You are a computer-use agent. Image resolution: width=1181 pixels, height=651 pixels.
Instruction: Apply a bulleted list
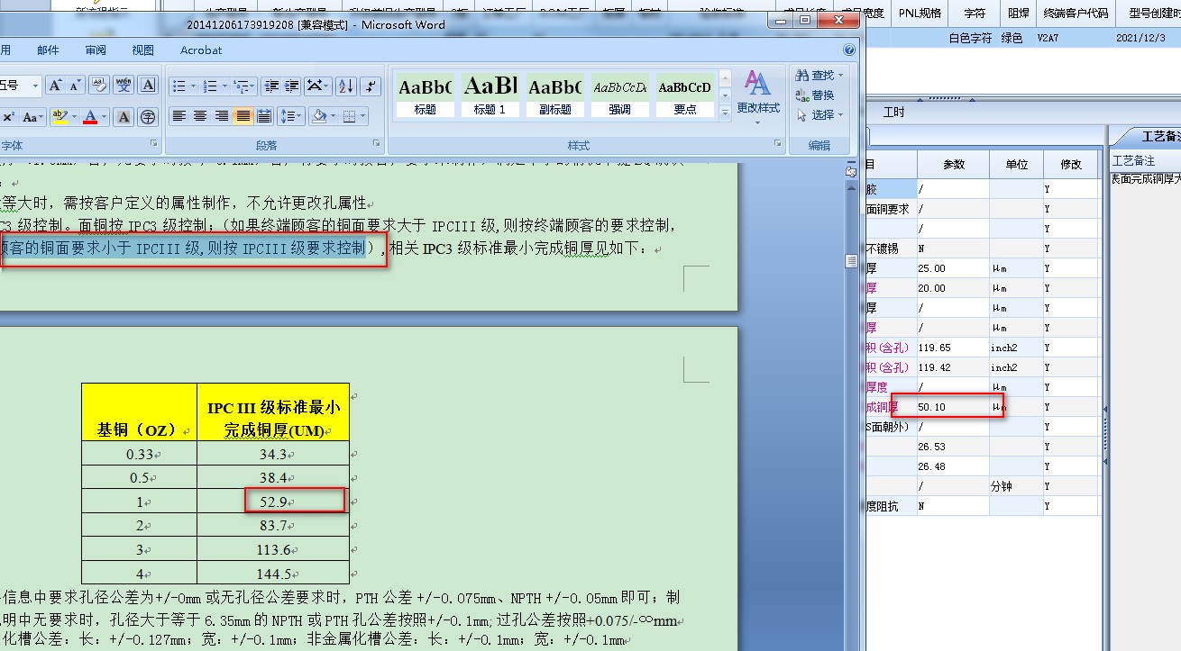coord(179,86)
